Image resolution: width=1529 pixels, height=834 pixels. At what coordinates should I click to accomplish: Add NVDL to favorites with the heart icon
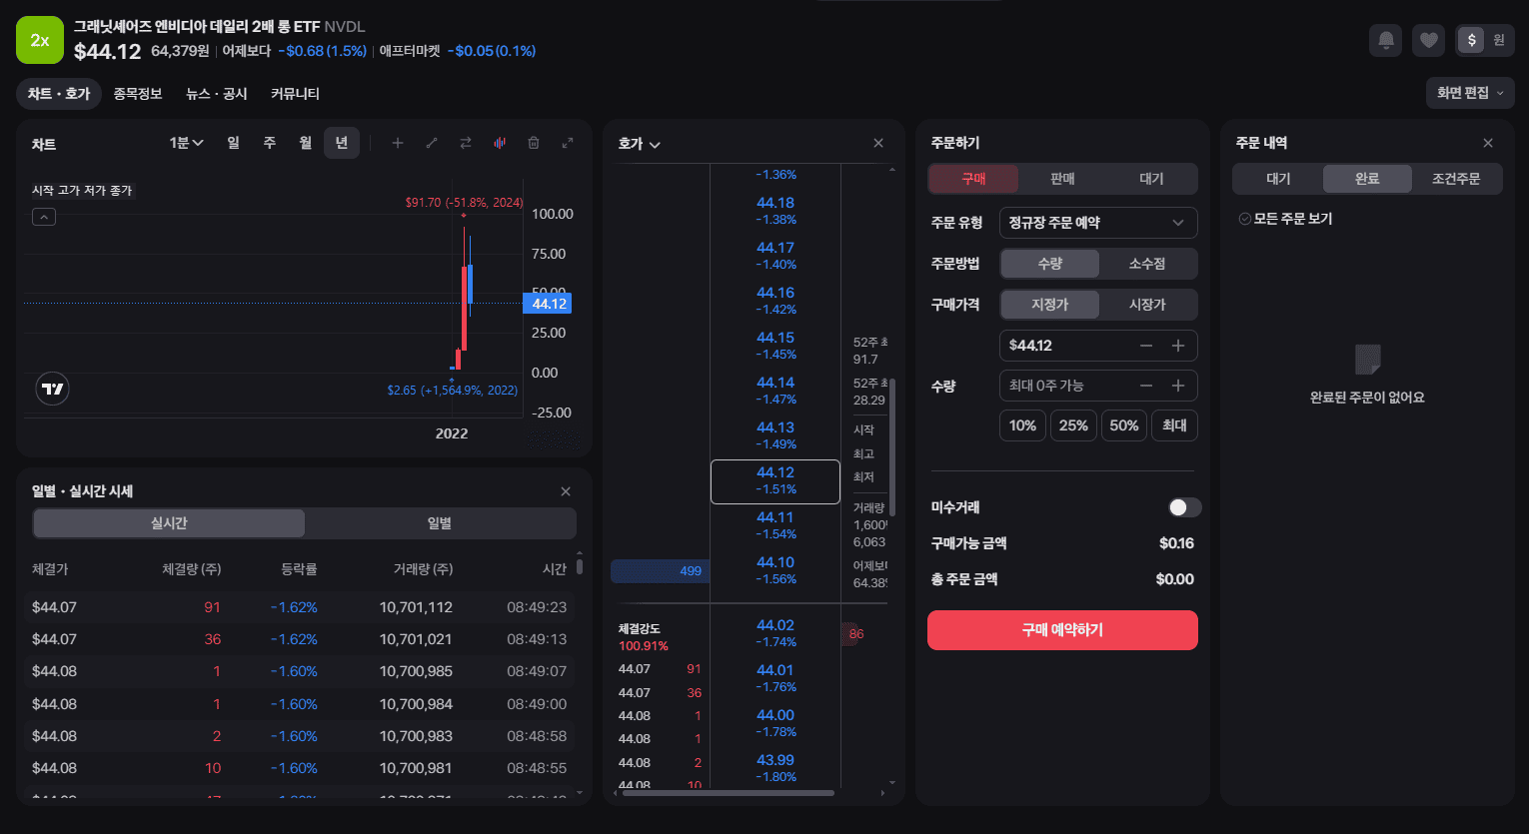click(1428, 40)
